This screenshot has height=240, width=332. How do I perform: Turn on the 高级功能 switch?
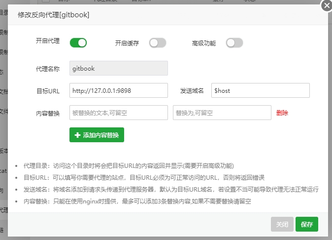234,43
